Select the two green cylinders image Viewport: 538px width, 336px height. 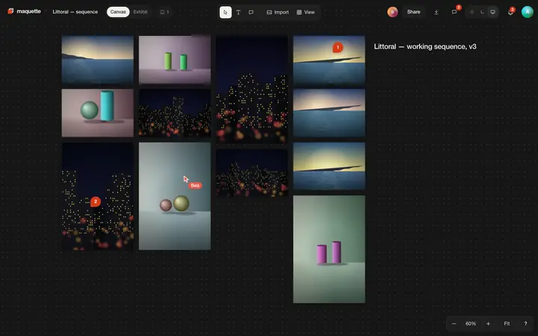175,60
